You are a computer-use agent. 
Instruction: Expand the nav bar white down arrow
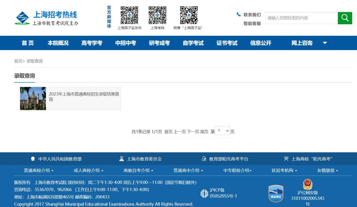click(325, 43)
